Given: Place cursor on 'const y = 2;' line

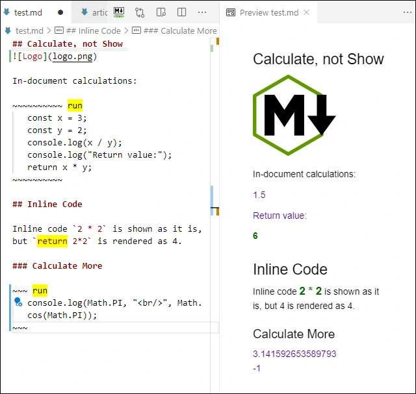Looking at the screenshot, I should tap(57, 130).
